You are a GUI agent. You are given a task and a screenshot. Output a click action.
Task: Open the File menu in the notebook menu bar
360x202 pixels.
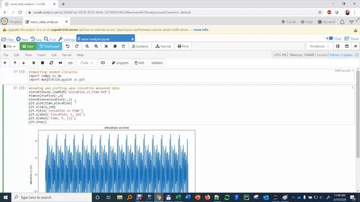[x=6, y=55]
